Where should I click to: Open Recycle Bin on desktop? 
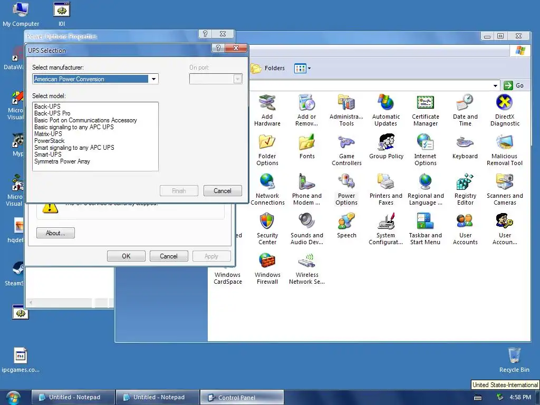coord(514,360)
